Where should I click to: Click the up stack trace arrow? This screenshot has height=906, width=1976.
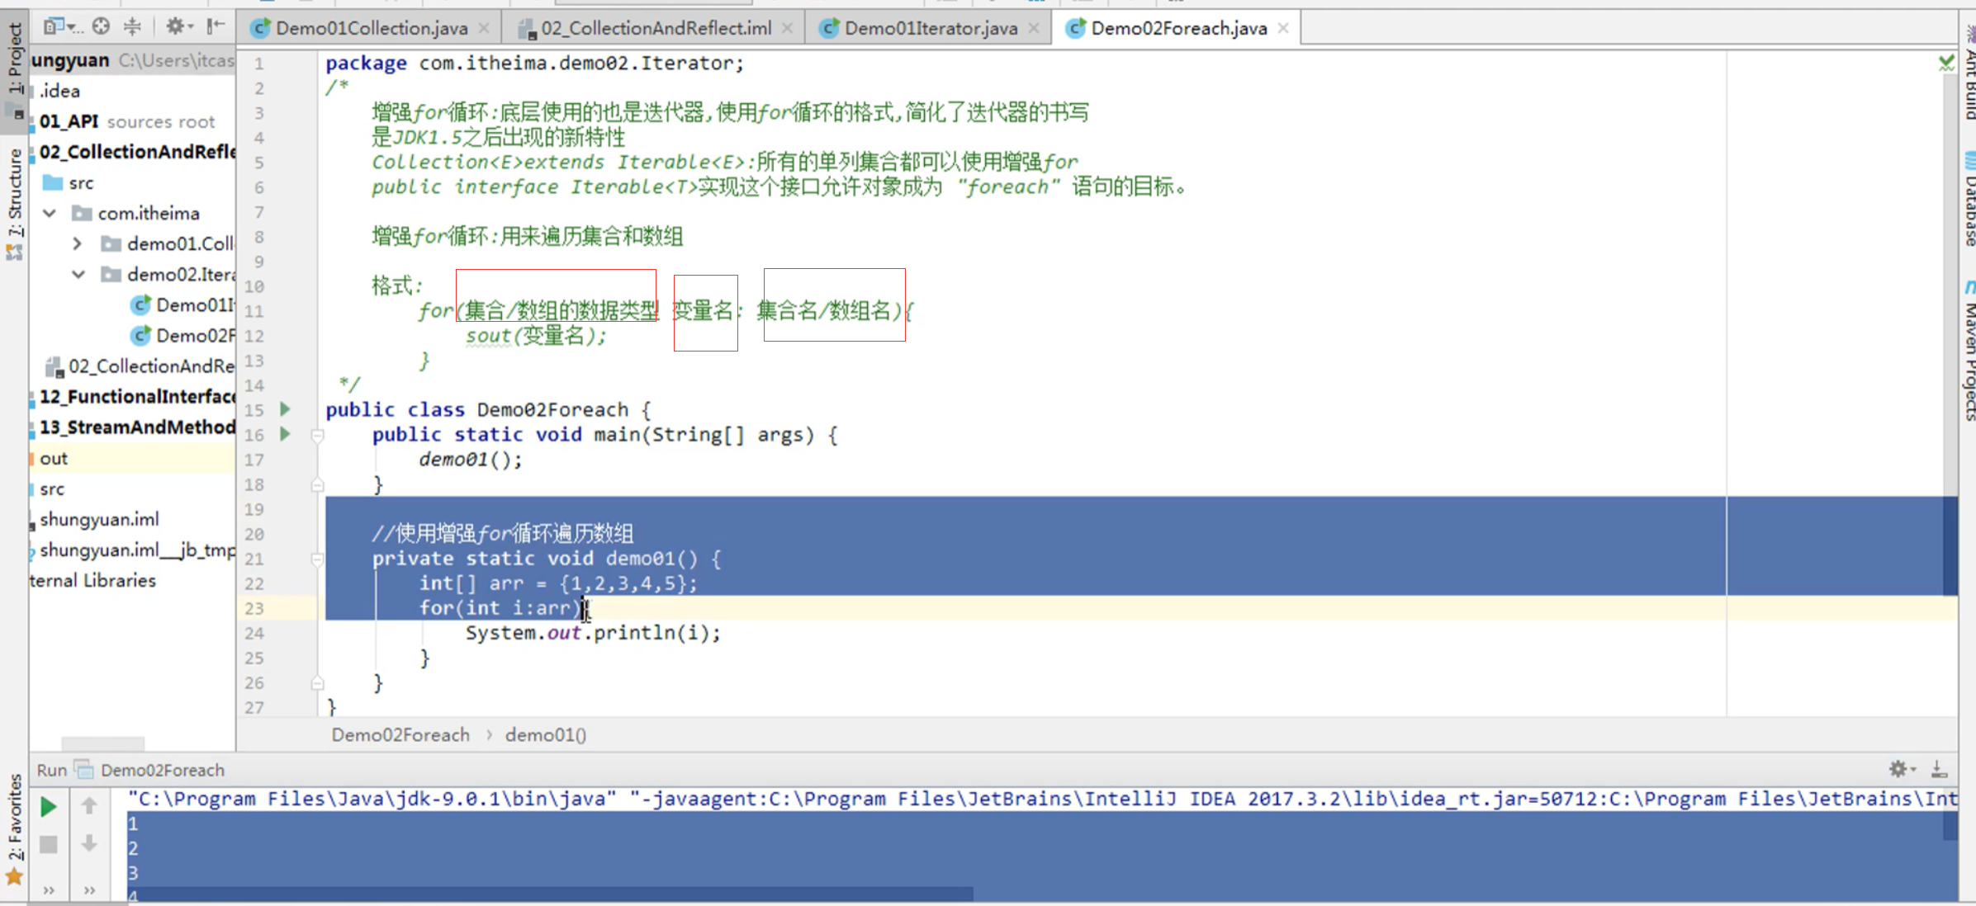89,805
